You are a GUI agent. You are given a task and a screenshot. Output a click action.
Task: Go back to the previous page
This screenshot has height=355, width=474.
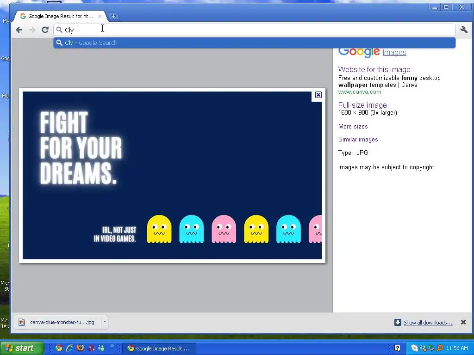click(x=19, y=30)
